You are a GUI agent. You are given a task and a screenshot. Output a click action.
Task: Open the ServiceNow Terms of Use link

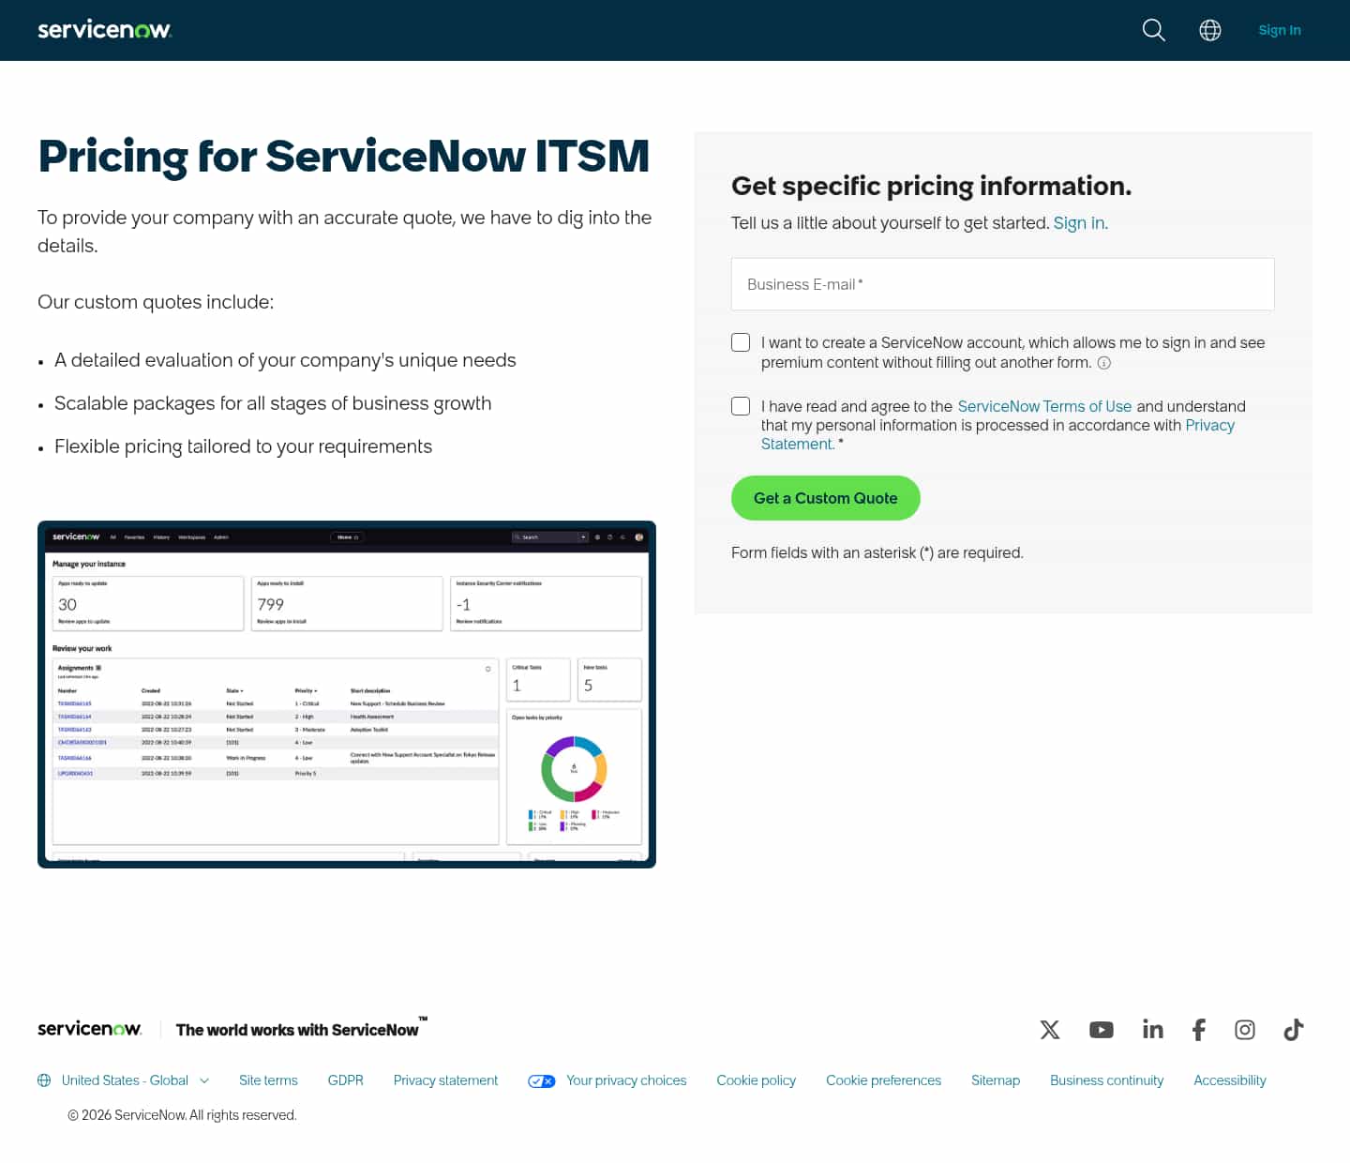click(1044, 406)
